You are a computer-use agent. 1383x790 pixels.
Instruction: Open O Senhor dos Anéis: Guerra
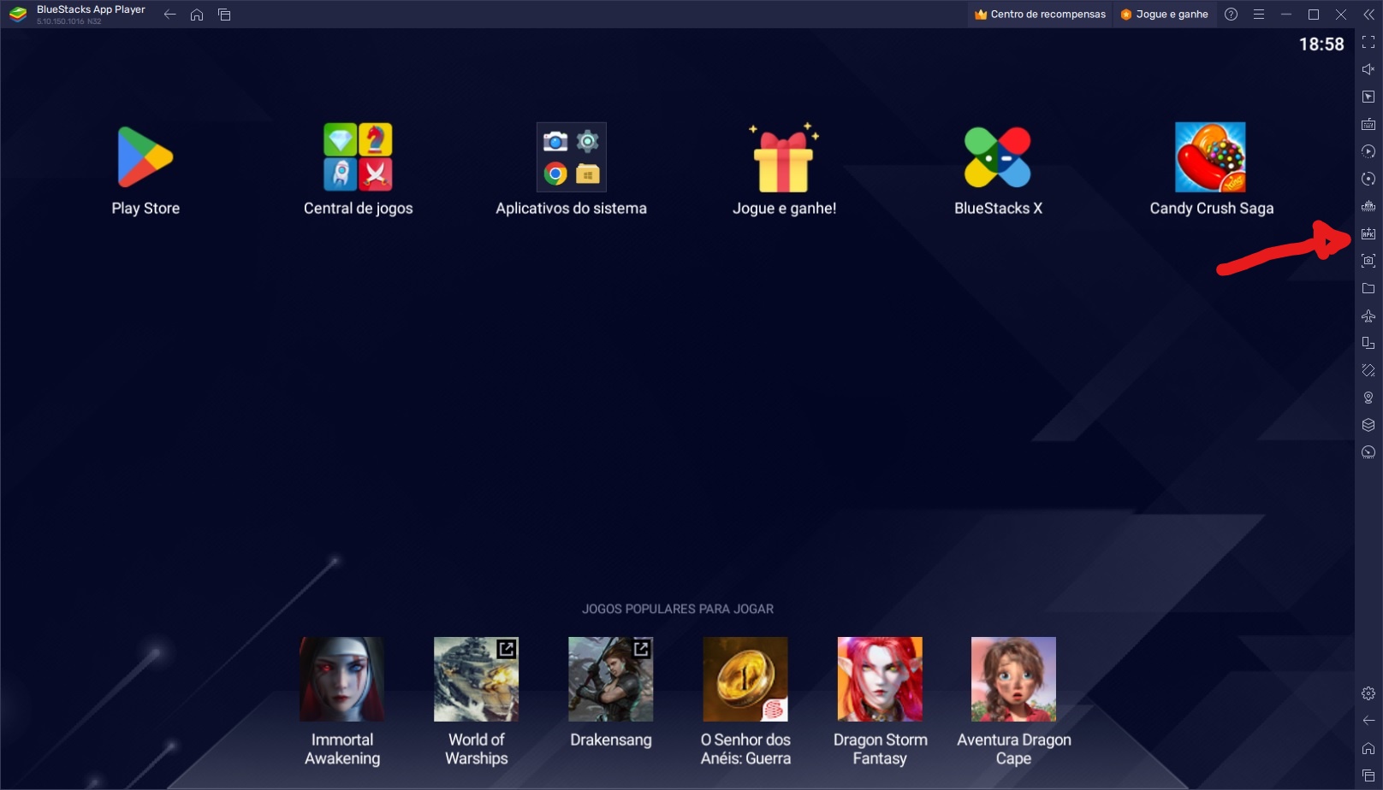(745, 679)
